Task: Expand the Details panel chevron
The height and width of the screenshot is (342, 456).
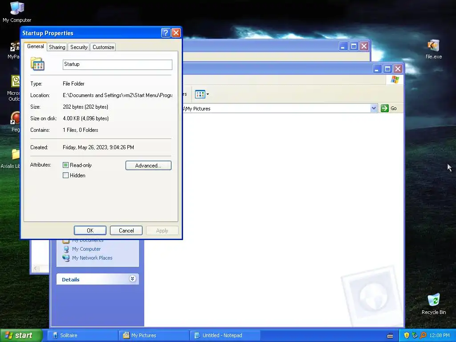Action: point(132,279)
